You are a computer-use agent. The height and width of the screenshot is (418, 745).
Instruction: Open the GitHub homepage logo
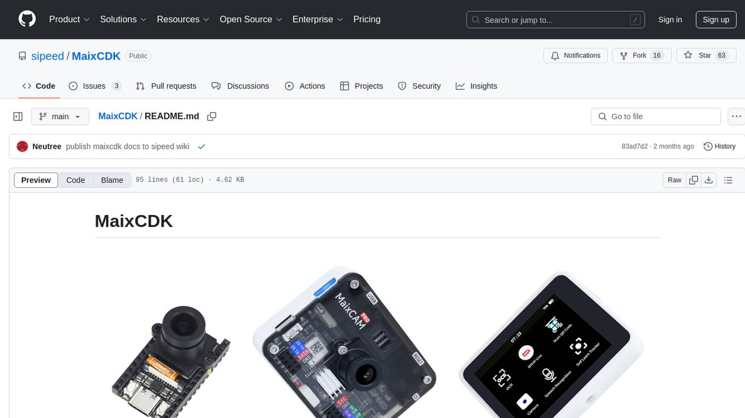tap(27, 19)
